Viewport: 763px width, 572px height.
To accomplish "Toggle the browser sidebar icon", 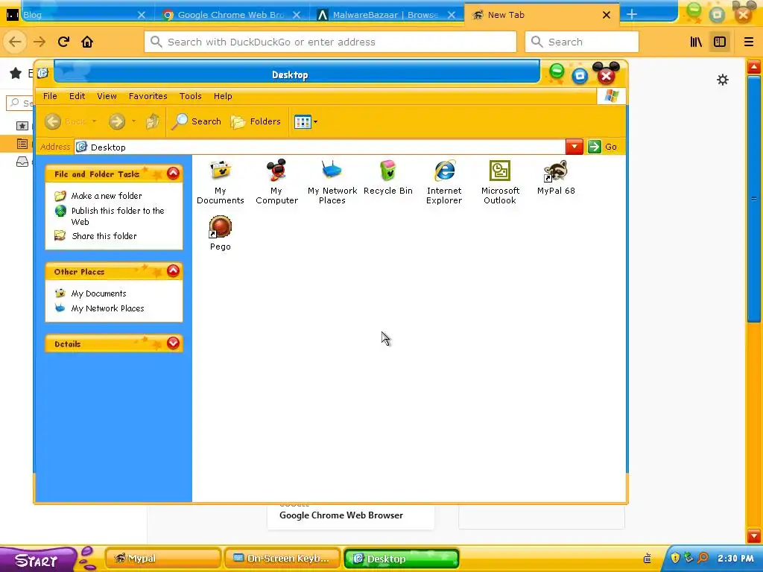I will pos(720,42).
